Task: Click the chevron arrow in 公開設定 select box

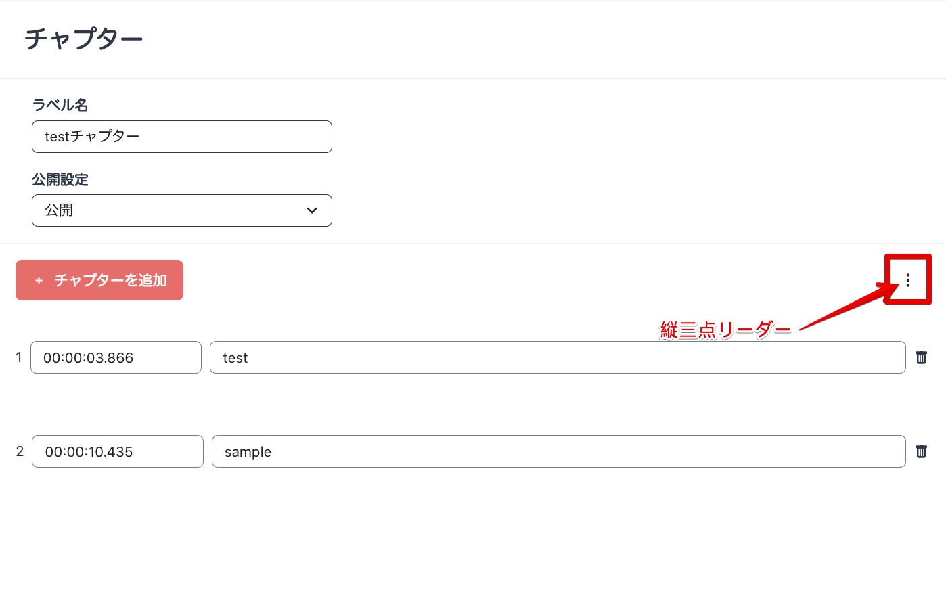Action: pyautogui.click(x=312, y=210)
